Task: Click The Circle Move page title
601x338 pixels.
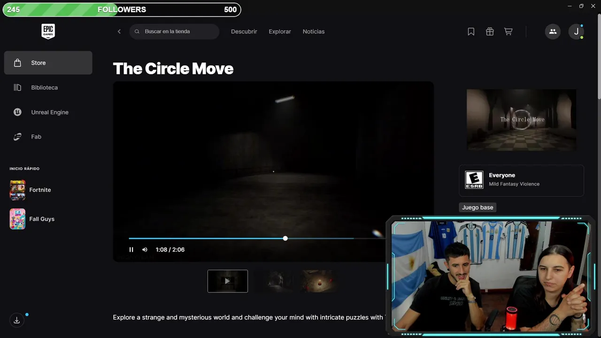Action: (x=173, y=69)
